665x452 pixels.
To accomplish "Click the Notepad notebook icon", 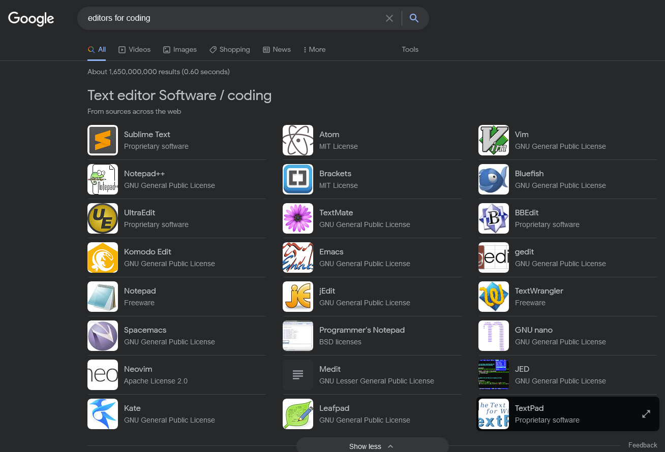I will point(103,297).
